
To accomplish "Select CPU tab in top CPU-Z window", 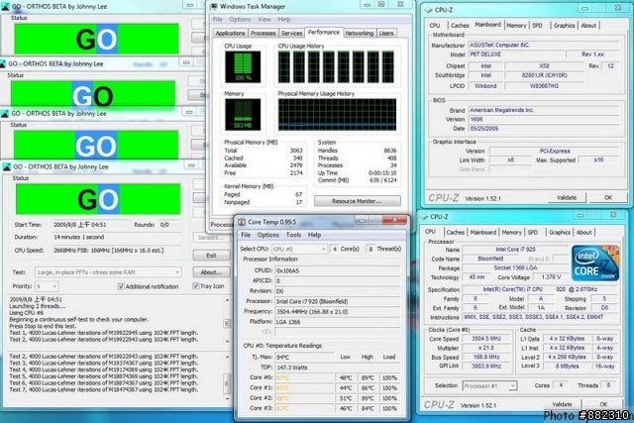I will click(x=435, y=26).
